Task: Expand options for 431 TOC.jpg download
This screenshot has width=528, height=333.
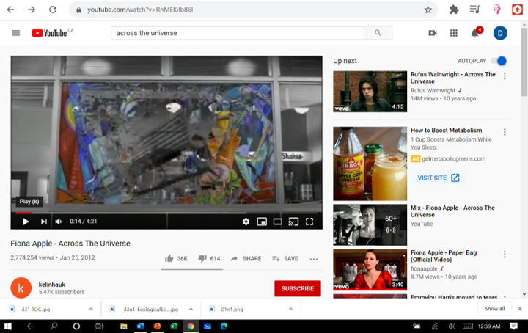Action: (x=91, y=309)
